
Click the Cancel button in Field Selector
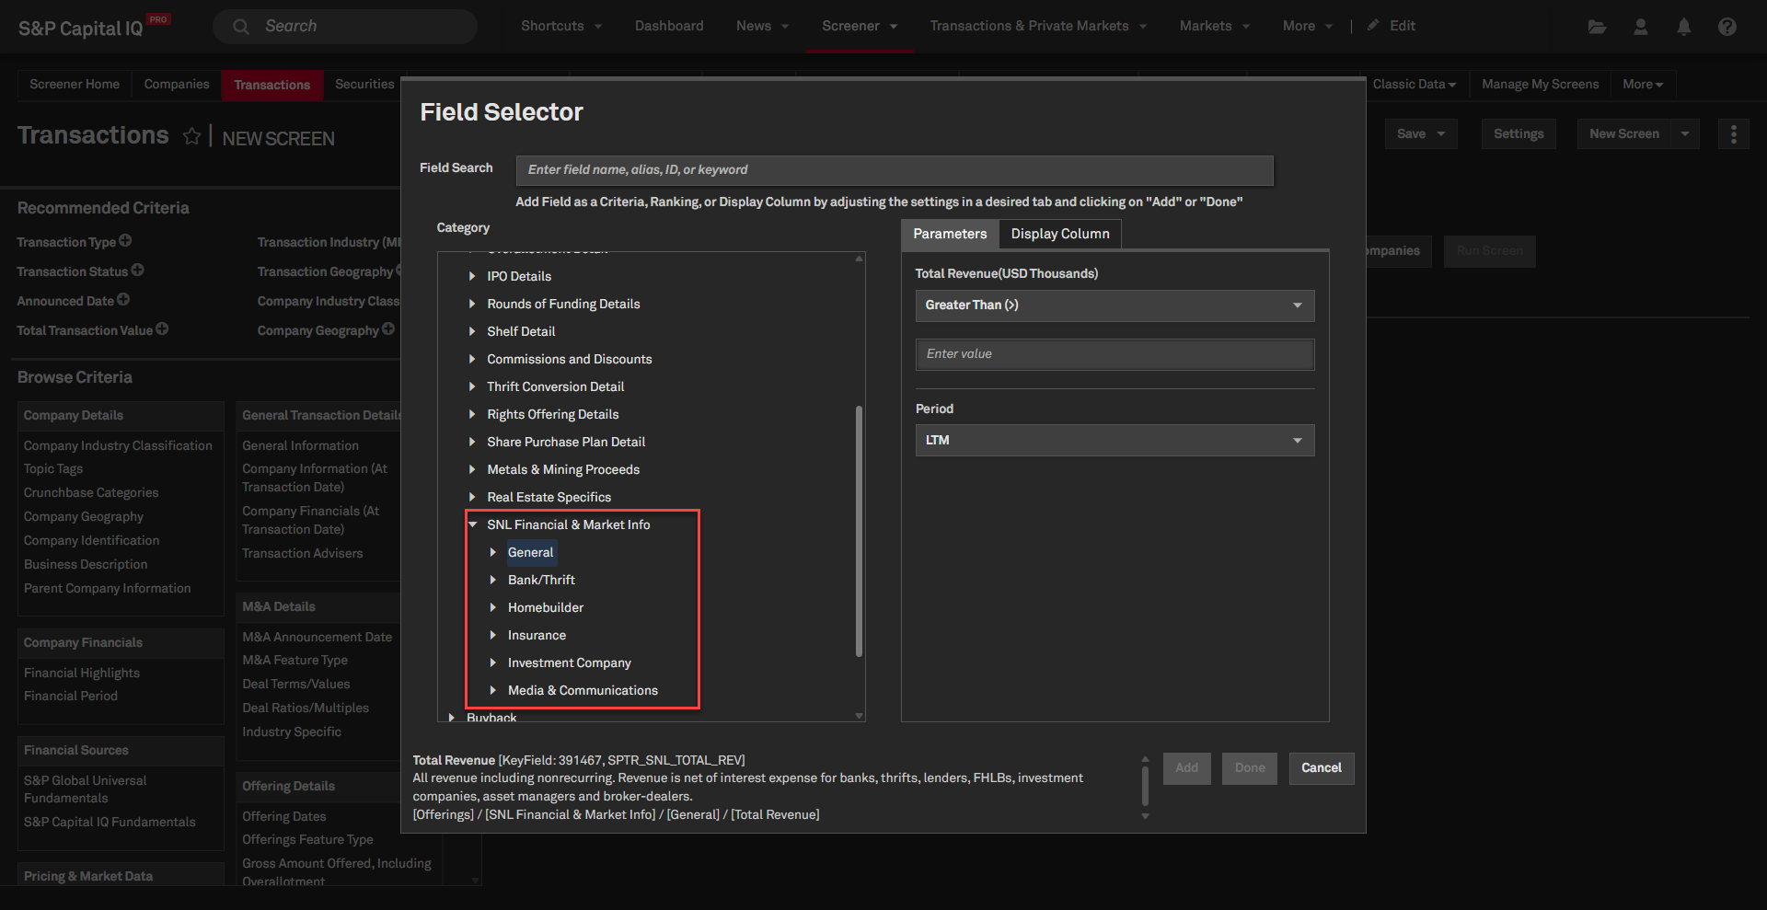pyautogui.click(x=1322, y=768)
